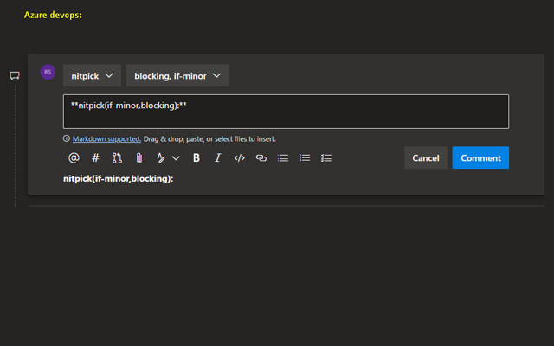554x346 pixels.
Task: Open the blocking, if-minor decorations dropdown
Action: (177, 75)
